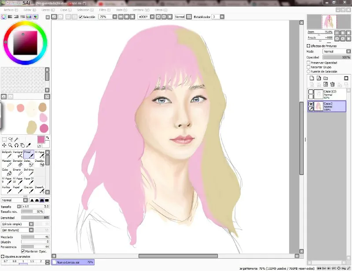Hide Capa 2 layer using eye icon
Image resolution: width=352 pixels, height=271 pixels.
311,104
